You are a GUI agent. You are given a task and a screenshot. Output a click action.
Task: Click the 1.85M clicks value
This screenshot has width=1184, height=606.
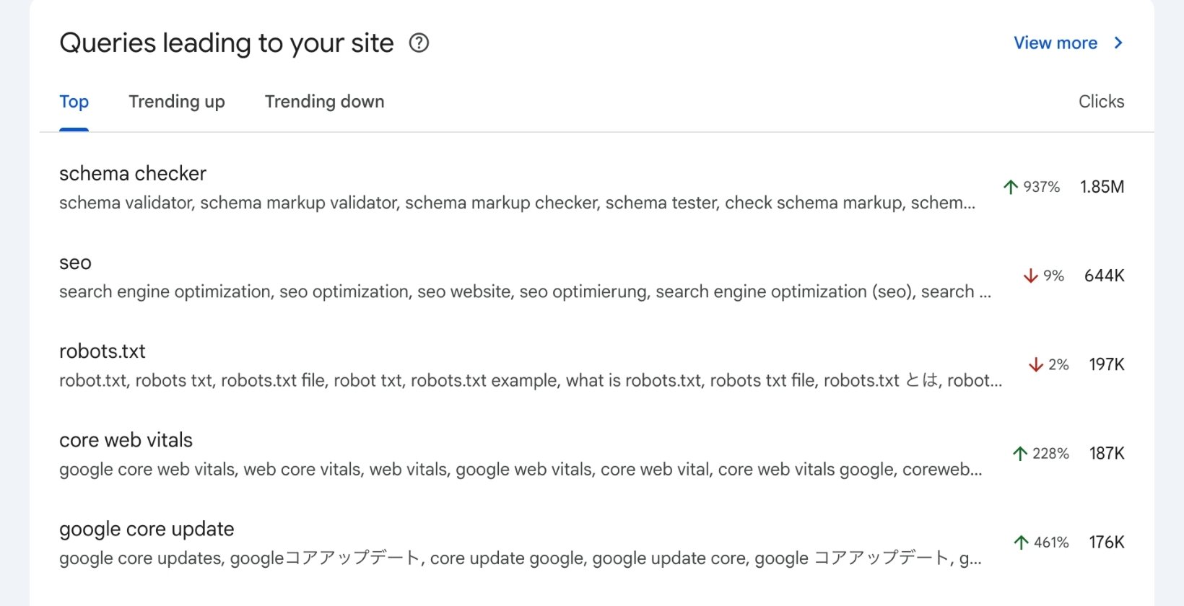click(x=1102, y=187)
